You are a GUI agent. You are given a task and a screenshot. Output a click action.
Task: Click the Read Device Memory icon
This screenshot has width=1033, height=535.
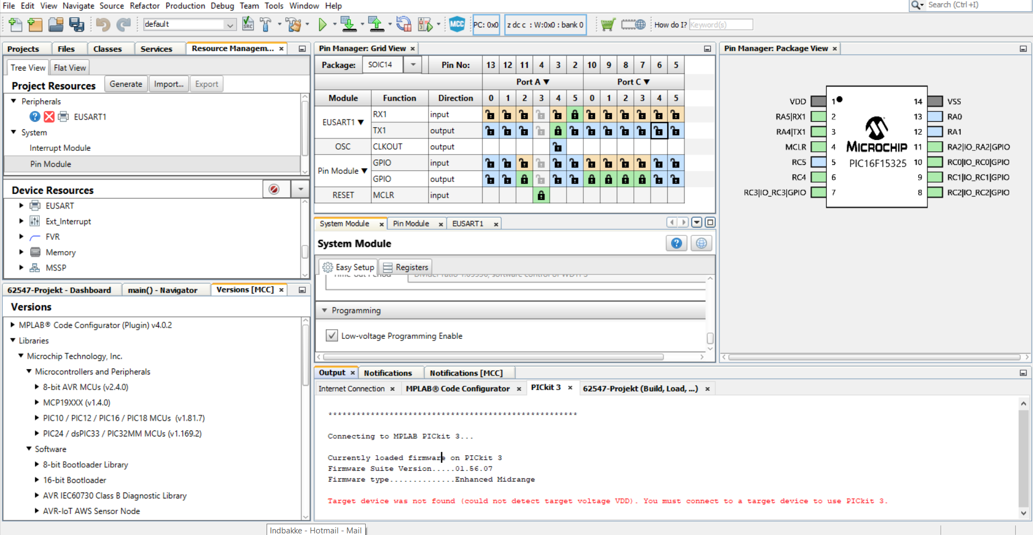click(x=376, y=24)
